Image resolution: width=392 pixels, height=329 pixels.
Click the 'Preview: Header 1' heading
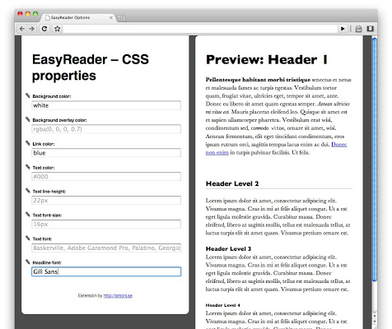[x=267, y=60]
